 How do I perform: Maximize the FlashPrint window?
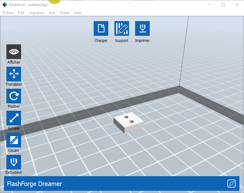click(223, 5)
